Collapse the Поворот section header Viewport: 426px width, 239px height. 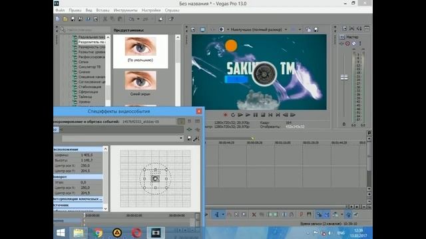tap(78, 177)
